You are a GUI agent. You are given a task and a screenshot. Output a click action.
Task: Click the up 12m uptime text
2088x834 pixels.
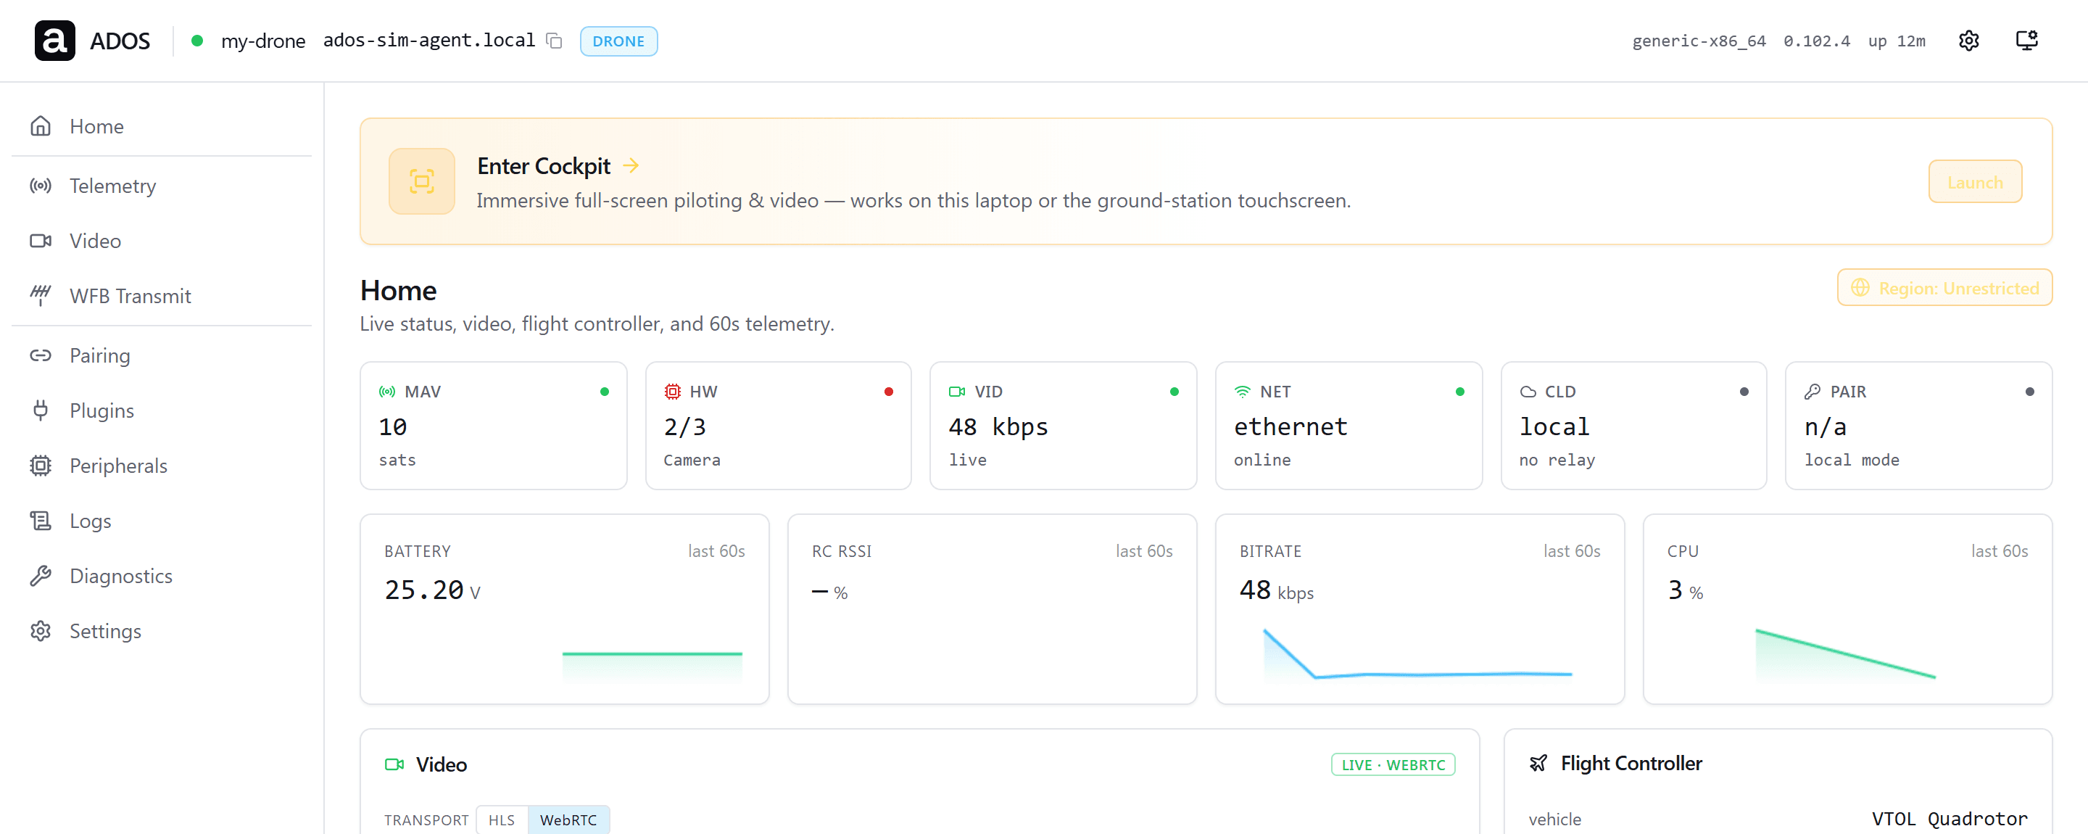click(1897, 41)
